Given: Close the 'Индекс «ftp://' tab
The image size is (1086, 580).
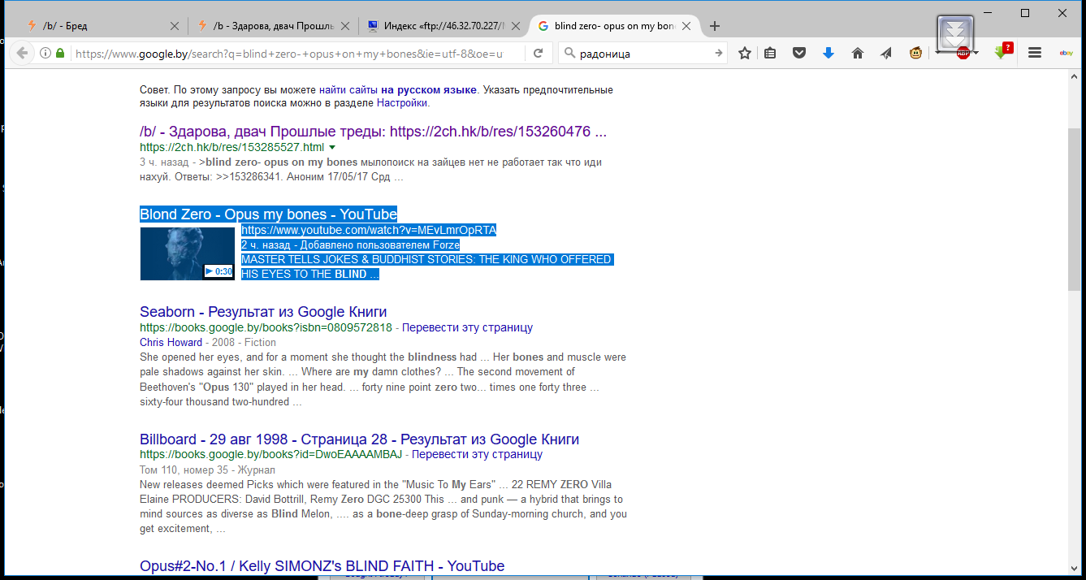Looking at the screenshot, I should point(515,26).
